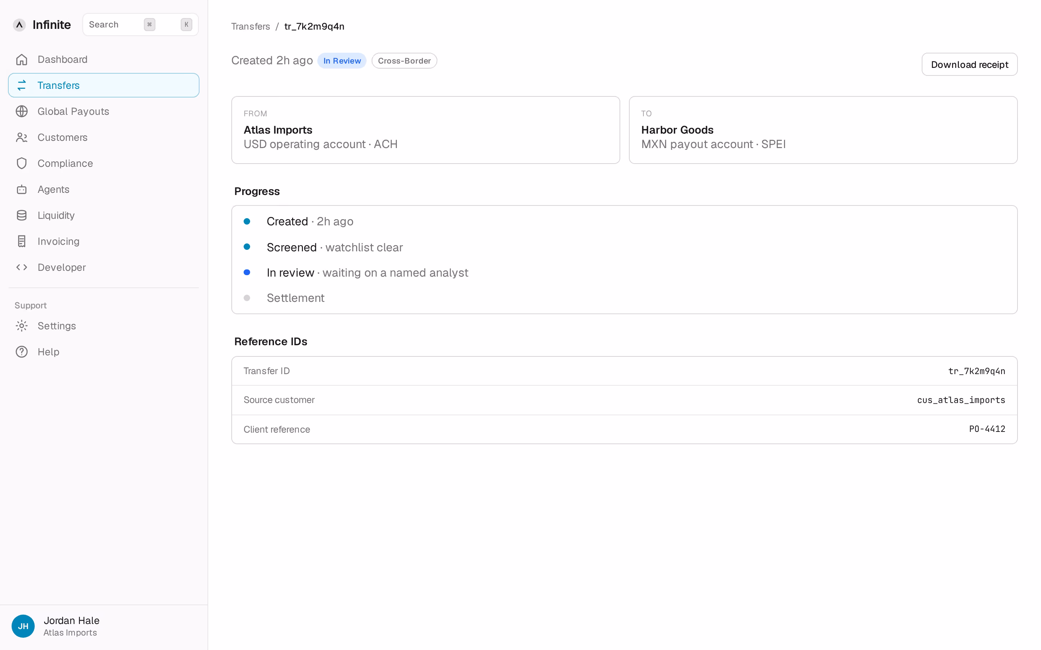
Task: Select the Settlement pending step dot
Action: (x=247, y=298)
